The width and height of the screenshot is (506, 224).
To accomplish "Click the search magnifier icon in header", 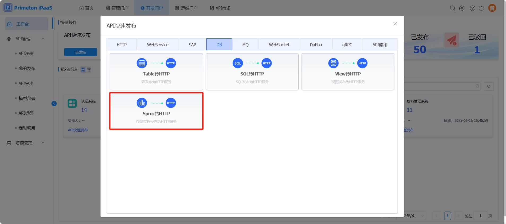I will tap(452, 8).
